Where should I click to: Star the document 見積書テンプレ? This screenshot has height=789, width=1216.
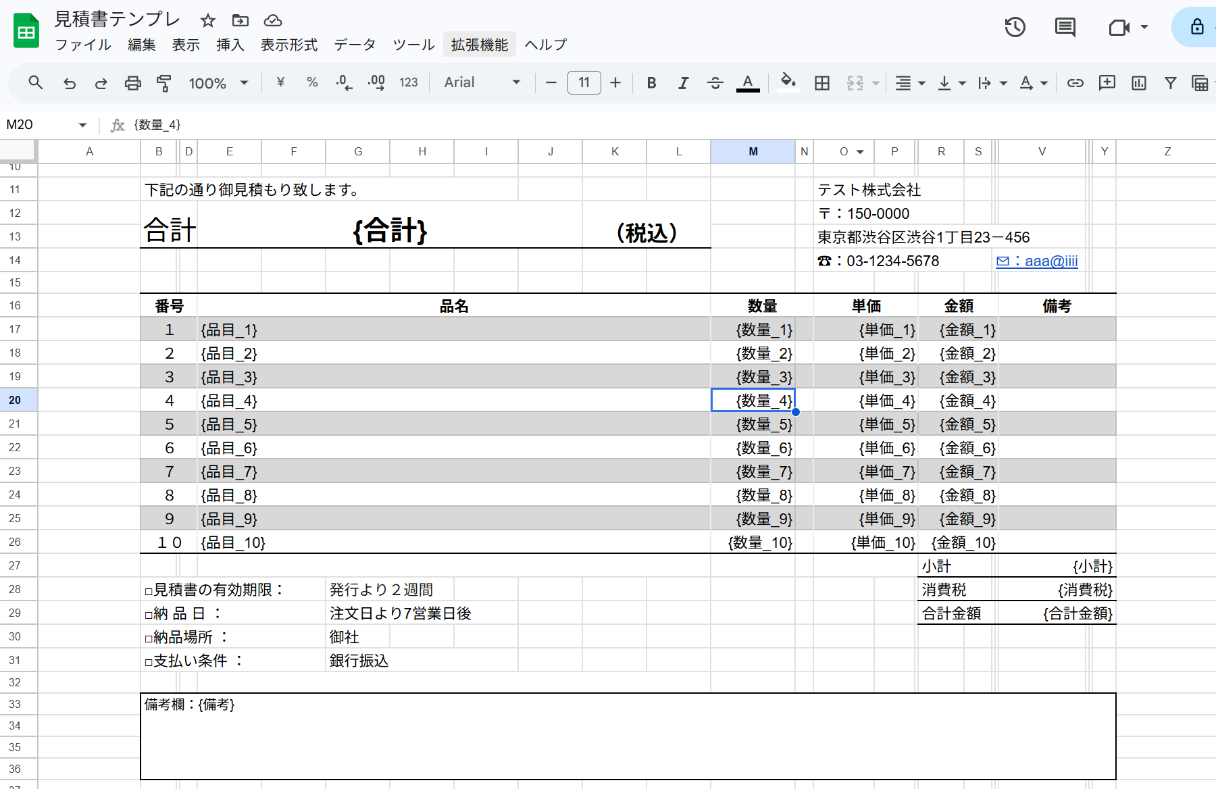[x=208, y=20]
